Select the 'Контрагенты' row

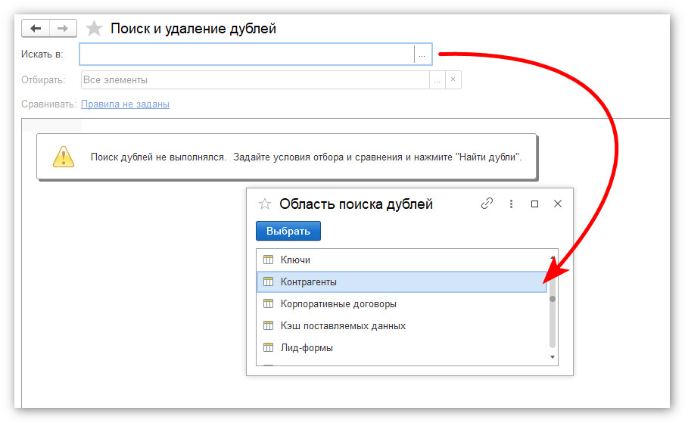[402, 281]
